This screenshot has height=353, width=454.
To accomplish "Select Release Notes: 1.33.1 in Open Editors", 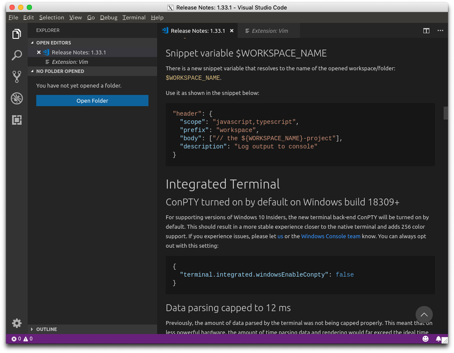I will pyautogui.click(x=92, y=52).
